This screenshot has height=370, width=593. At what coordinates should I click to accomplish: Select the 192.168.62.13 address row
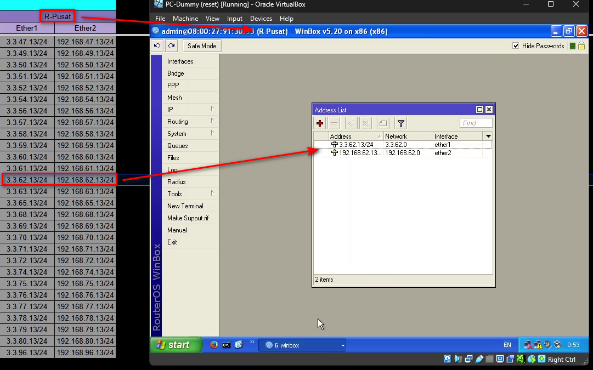coord(403,153)
